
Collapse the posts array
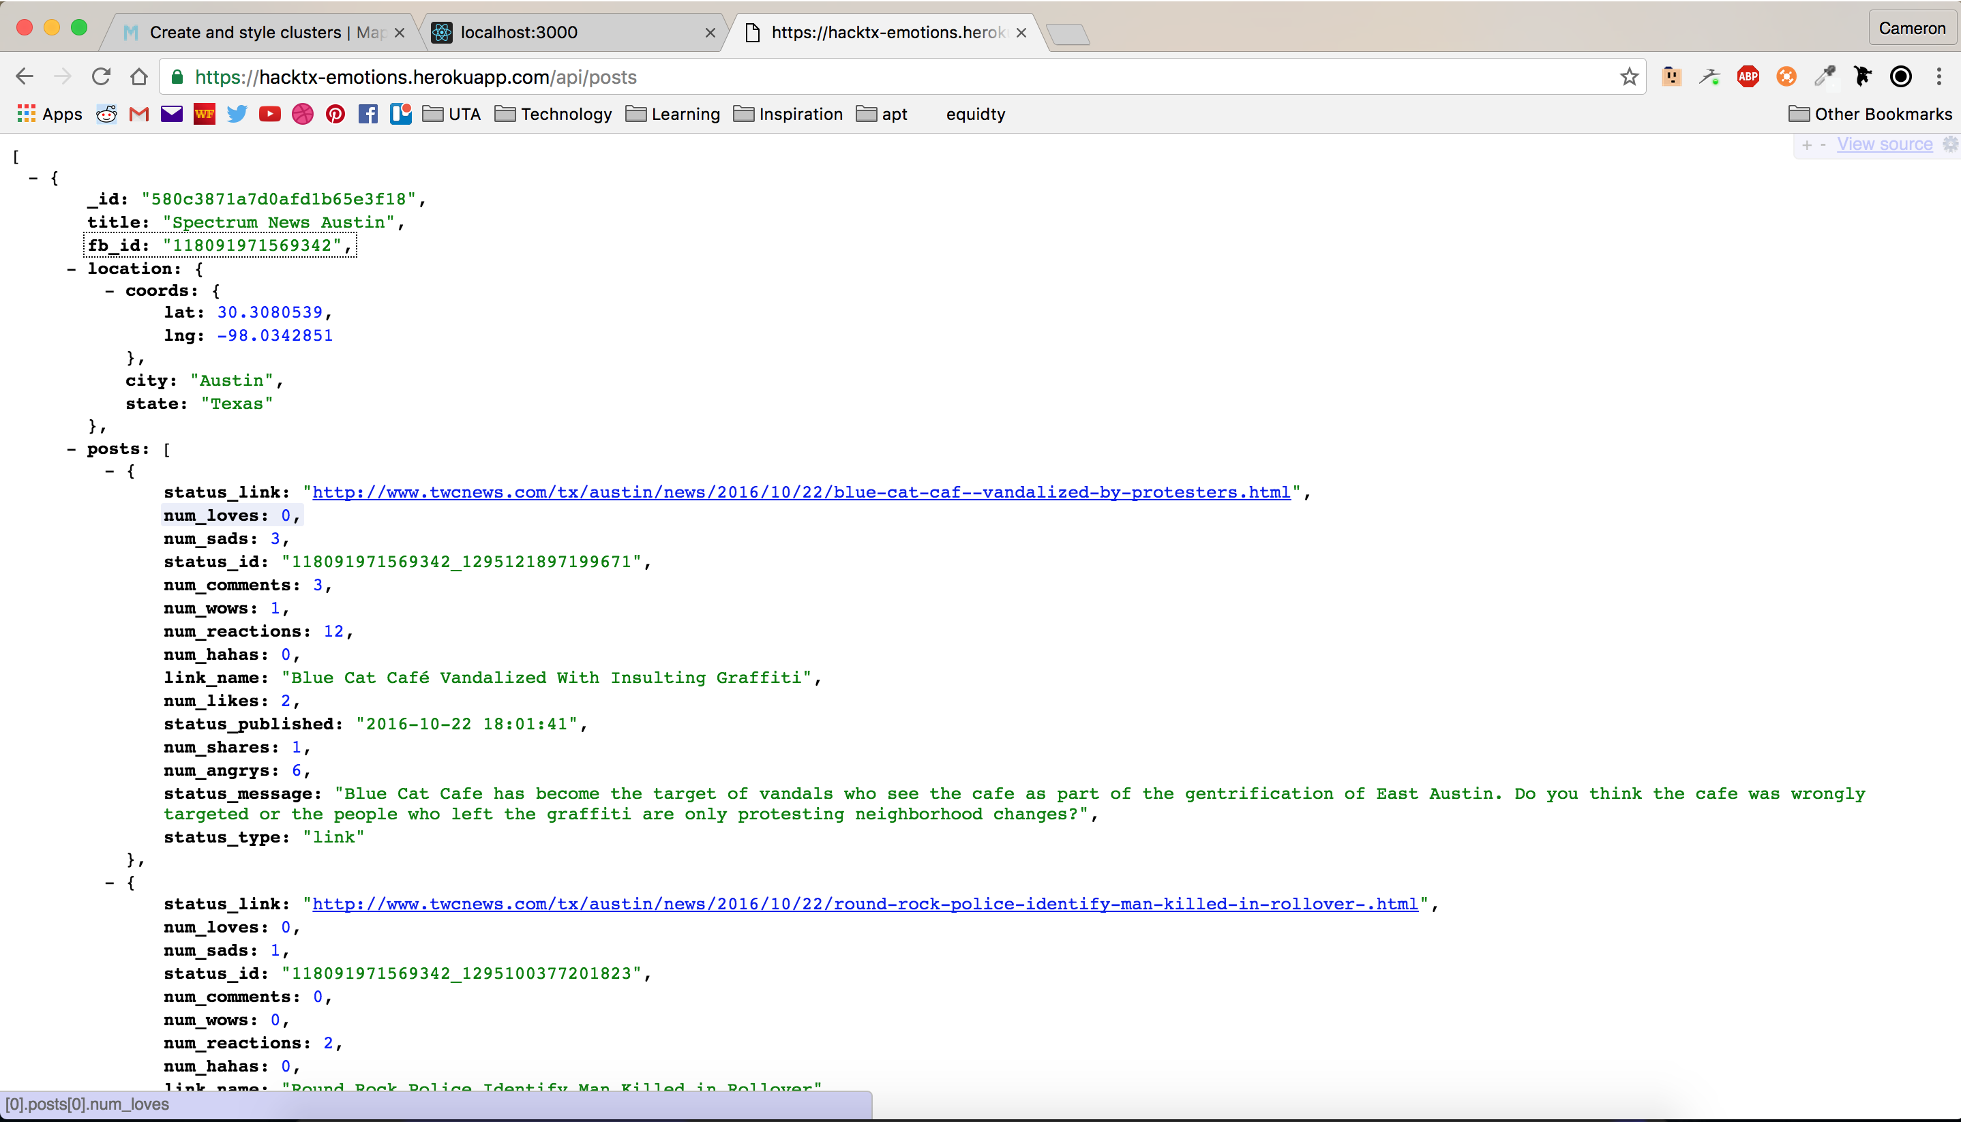tap(72, 449)
